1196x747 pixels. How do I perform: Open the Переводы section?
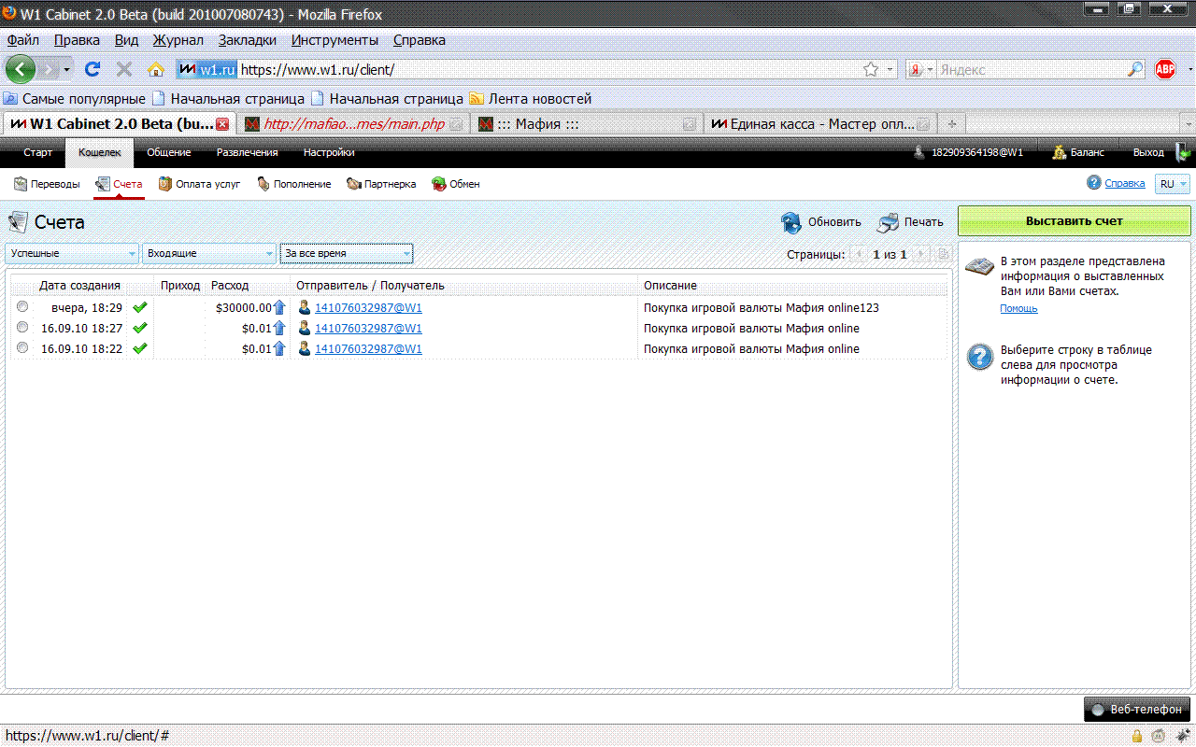click(x=47, y=184)
